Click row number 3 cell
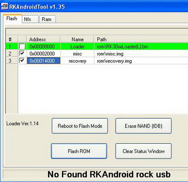This screenshot has height=182, width=188. (x=12, y=61)
